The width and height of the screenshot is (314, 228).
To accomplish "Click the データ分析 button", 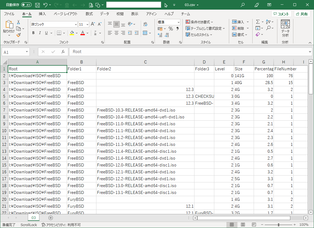I will [285, 28].
